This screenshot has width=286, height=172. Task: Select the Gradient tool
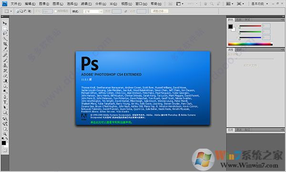click(5, 81)
